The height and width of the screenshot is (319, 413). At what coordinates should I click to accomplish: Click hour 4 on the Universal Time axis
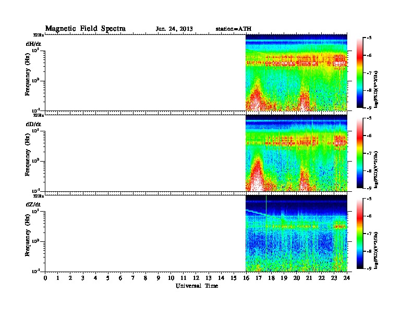tap(95, 278)
